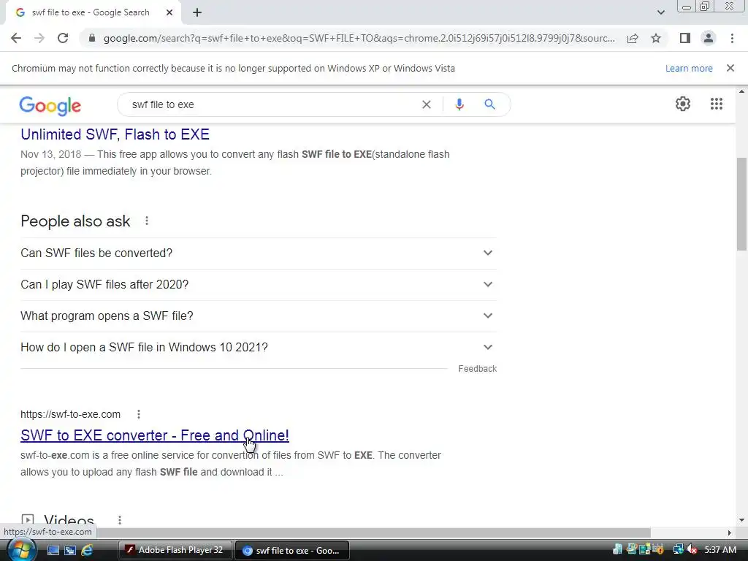Click the horizontal scrollbar right arrow
Screen dimensions: 748x561
point(730,533)
